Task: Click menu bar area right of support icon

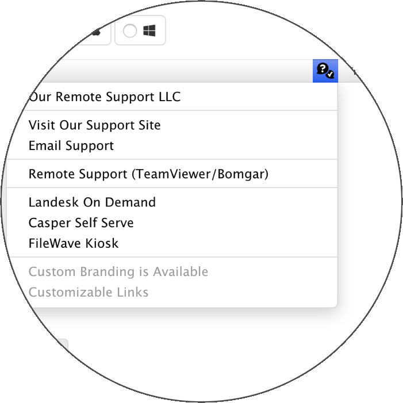Action: coord(351,71)
